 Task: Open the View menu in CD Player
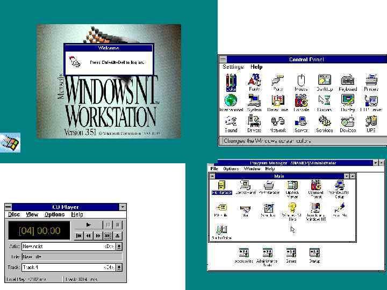tap(32, 214)
